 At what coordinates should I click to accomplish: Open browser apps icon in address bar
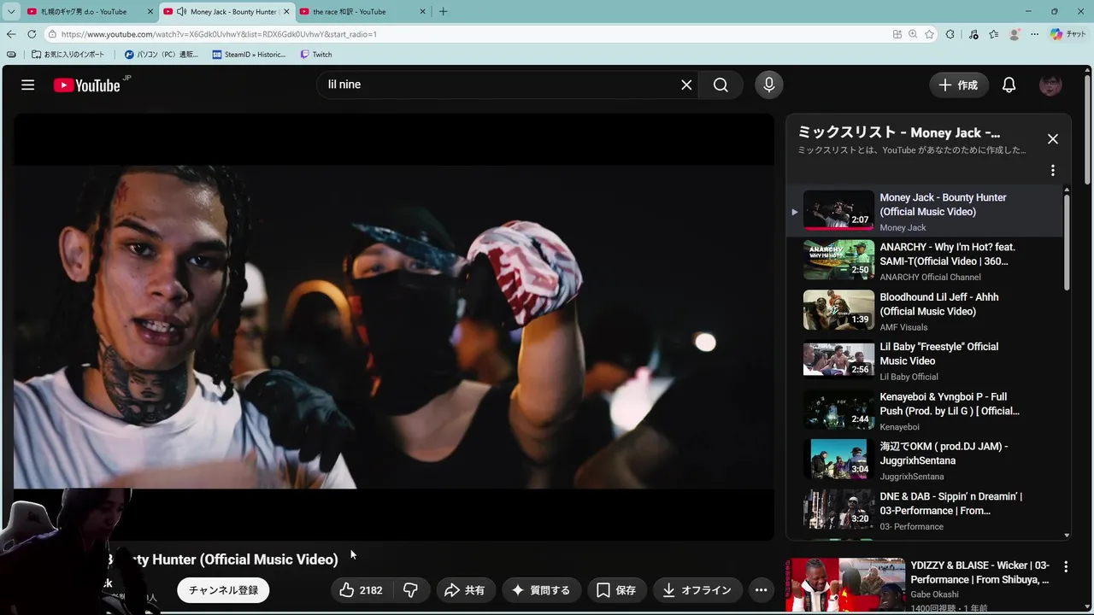[897, 34]
